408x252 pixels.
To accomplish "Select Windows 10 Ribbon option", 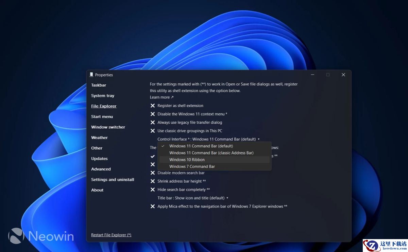I will 187,160.
